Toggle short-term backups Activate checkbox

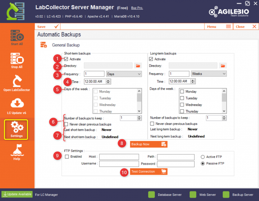point(66,59)
